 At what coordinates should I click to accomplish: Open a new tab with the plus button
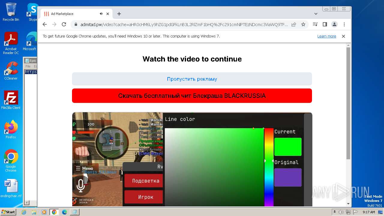pyautogui.click(x=119, y=14)
